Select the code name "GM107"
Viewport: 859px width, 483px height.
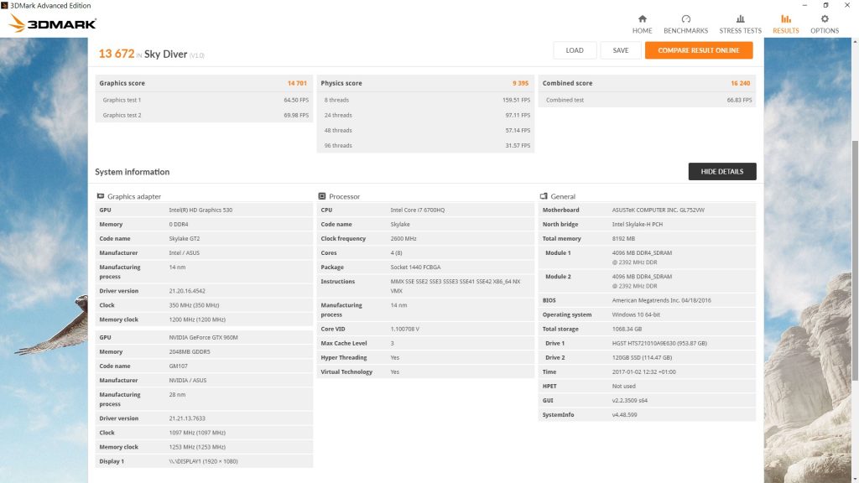pyautogui.click(x=178, y=366)
